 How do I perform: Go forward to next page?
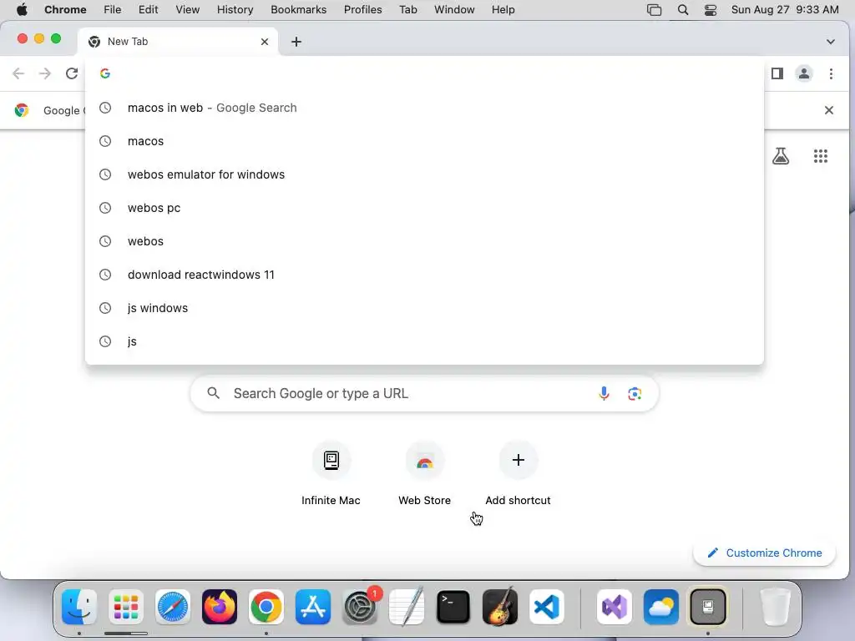(x=45, y=73)
